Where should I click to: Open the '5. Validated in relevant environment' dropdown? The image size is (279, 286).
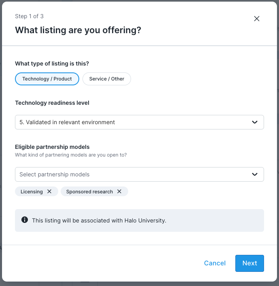tap(133, 122)
